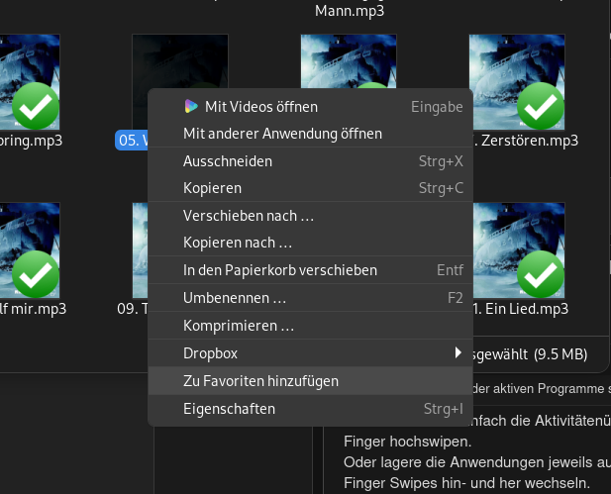Click the Zerstören.mp3 file name
611x494 pixels.
point(526,141)
